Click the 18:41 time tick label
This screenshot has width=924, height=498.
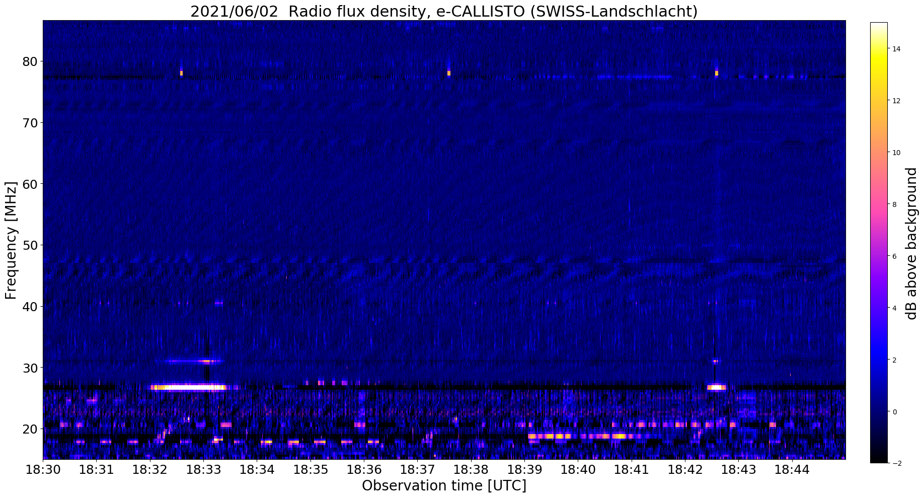pyautogui.click(x=632, y=470)
